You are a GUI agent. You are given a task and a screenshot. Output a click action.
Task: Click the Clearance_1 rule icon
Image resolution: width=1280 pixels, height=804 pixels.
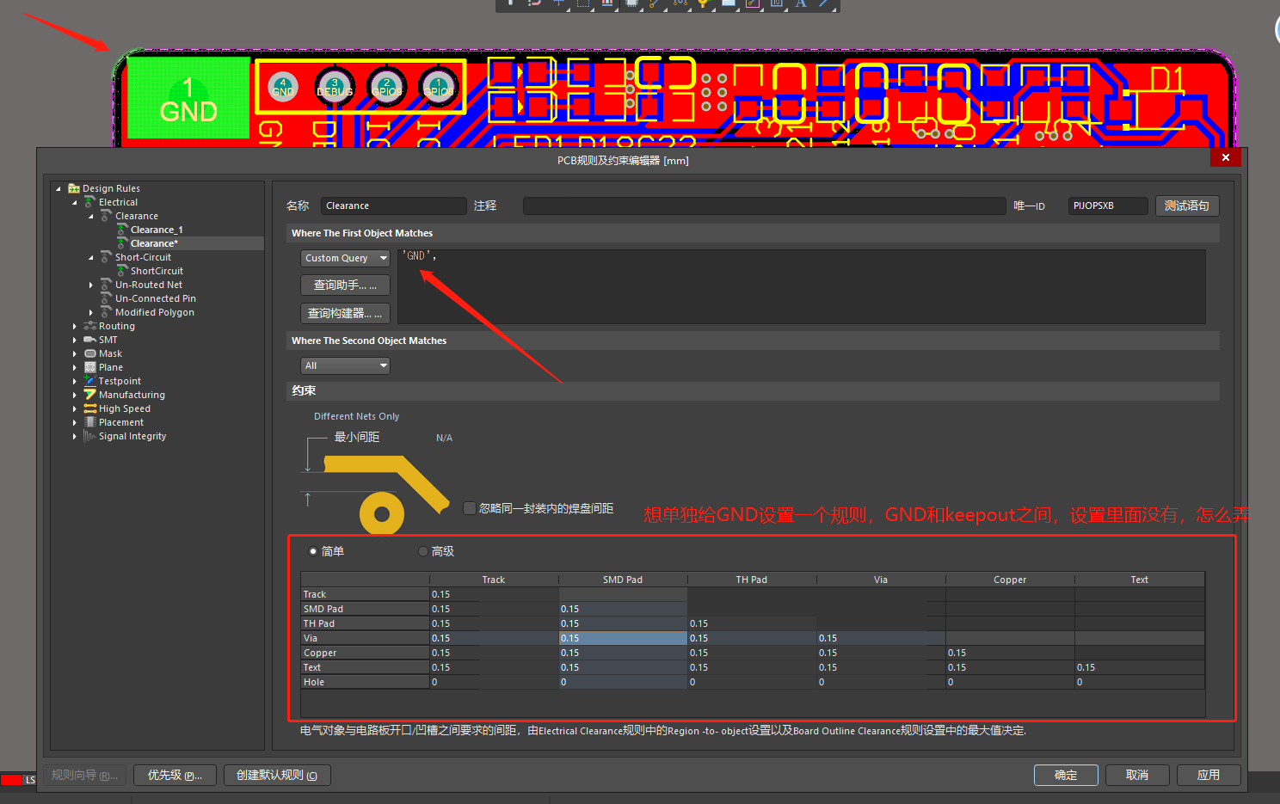(x=122, y=230)
